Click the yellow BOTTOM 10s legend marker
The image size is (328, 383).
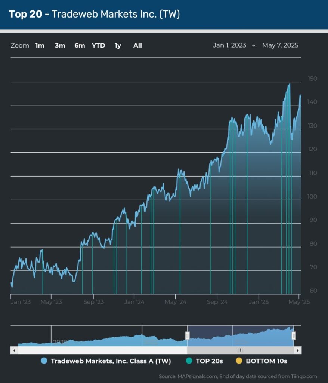(239, 361)
